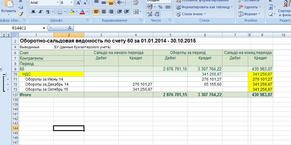Click the Percent Style icon
The image size is (291, 145).
pyautogui.click(x=160, y=7)
